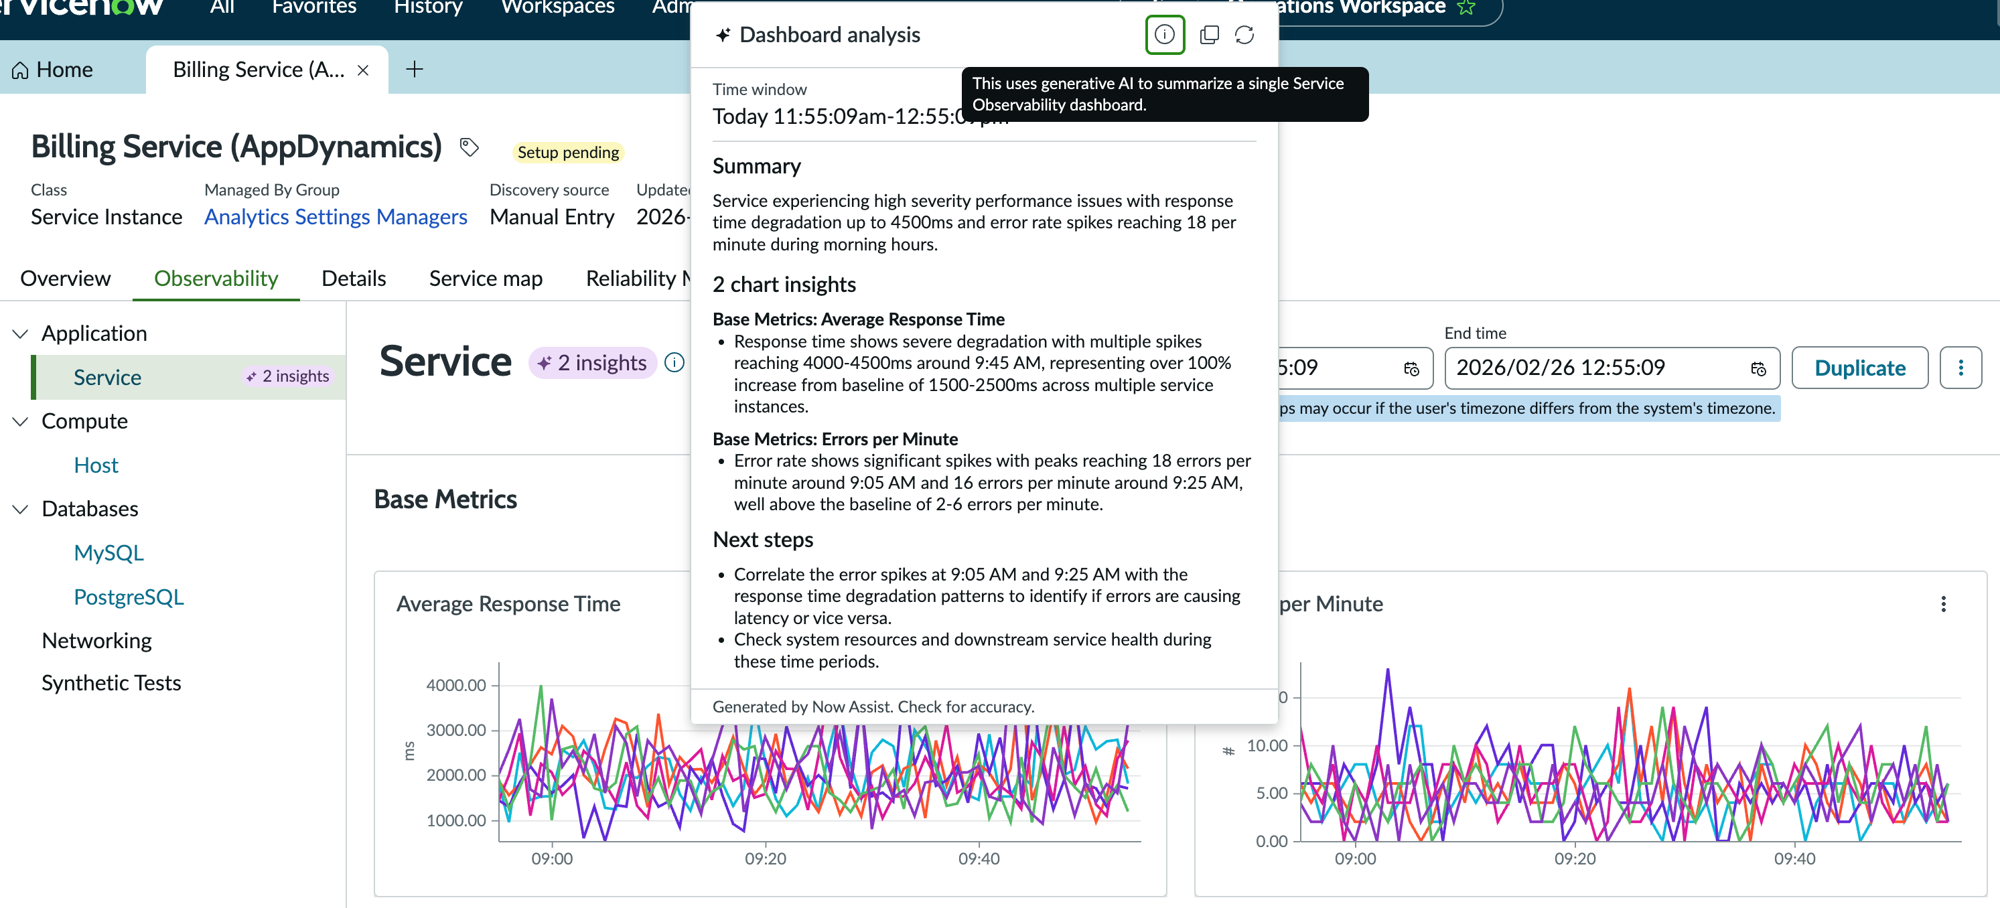
Task: Click the Home house icon
Action: pos(20,70)
